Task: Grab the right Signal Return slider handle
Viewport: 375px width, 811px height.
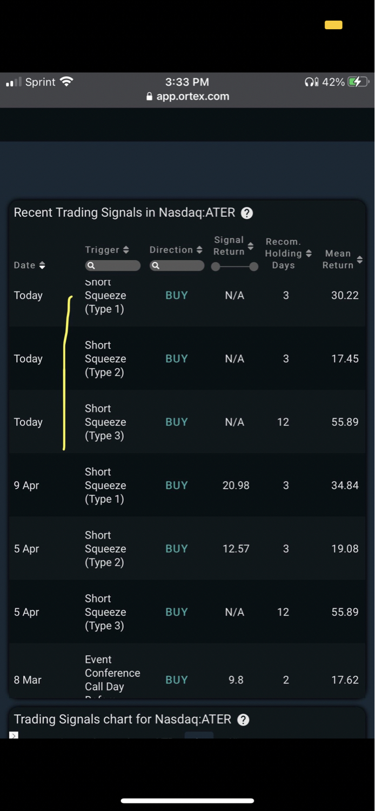Action: (254, 267)
